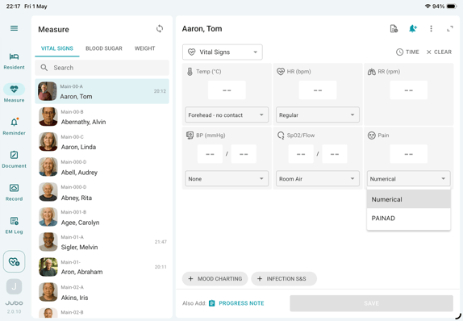Select resident Agee, Carolyn
This screenshot has height=321, width=463.
(102, 217)
